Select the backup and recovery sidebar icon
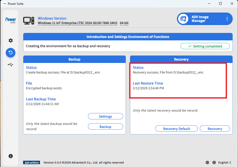238x167 pixels. coord(11,53)
